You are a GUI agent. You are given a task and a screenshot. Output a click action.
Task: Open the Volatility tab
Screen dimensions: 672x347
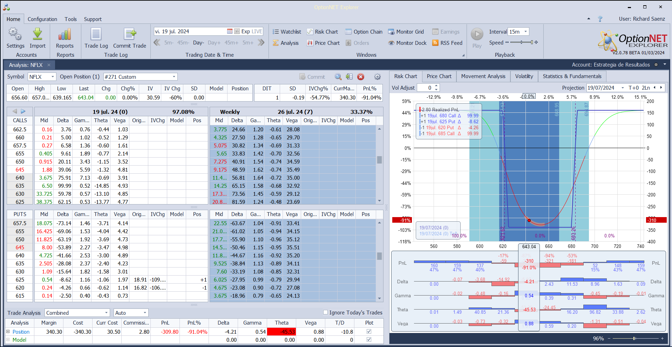(524, 76)
